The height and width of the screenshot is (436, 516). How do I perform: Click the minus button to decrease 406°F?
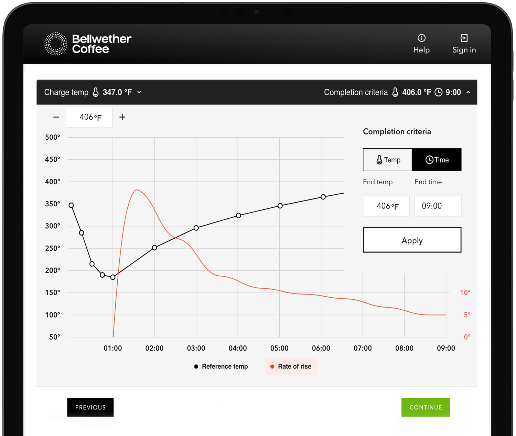pyautogui.click(x=56, y=117)
